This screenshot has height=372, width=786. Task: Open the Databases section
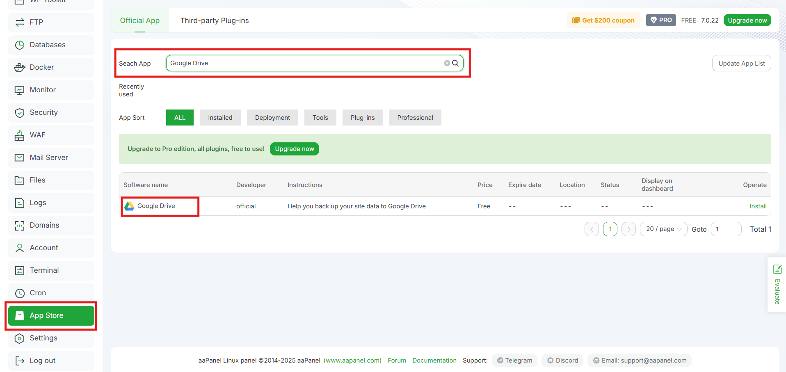pos(47,45)
